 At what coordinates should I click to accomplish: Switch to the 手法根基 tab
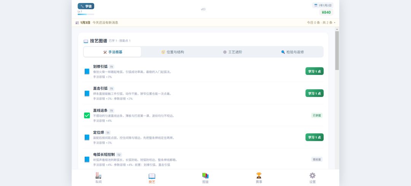[112, 52]
